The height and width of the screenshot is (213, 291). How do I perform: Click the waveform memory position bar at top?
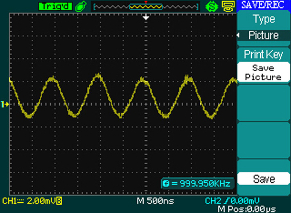146,7
